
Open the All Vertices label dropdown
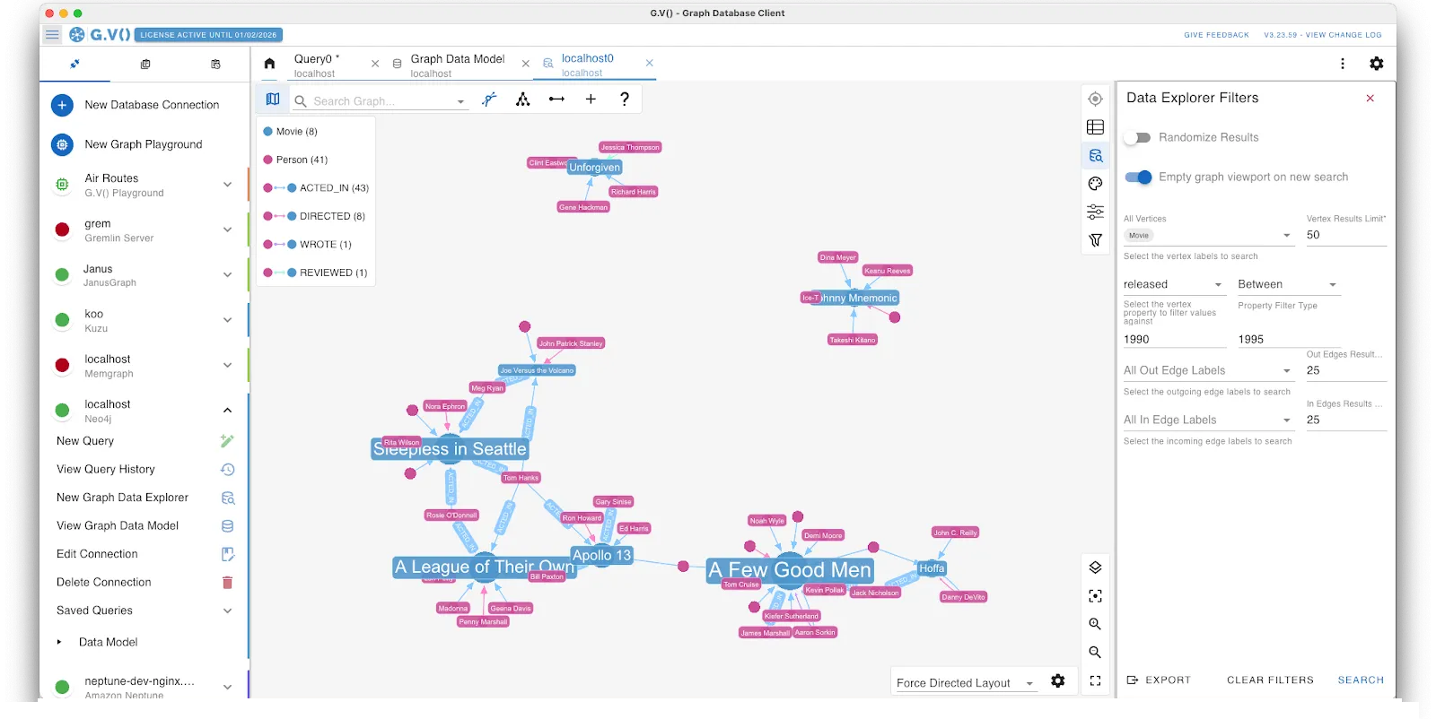click(x=1208, y=235)
